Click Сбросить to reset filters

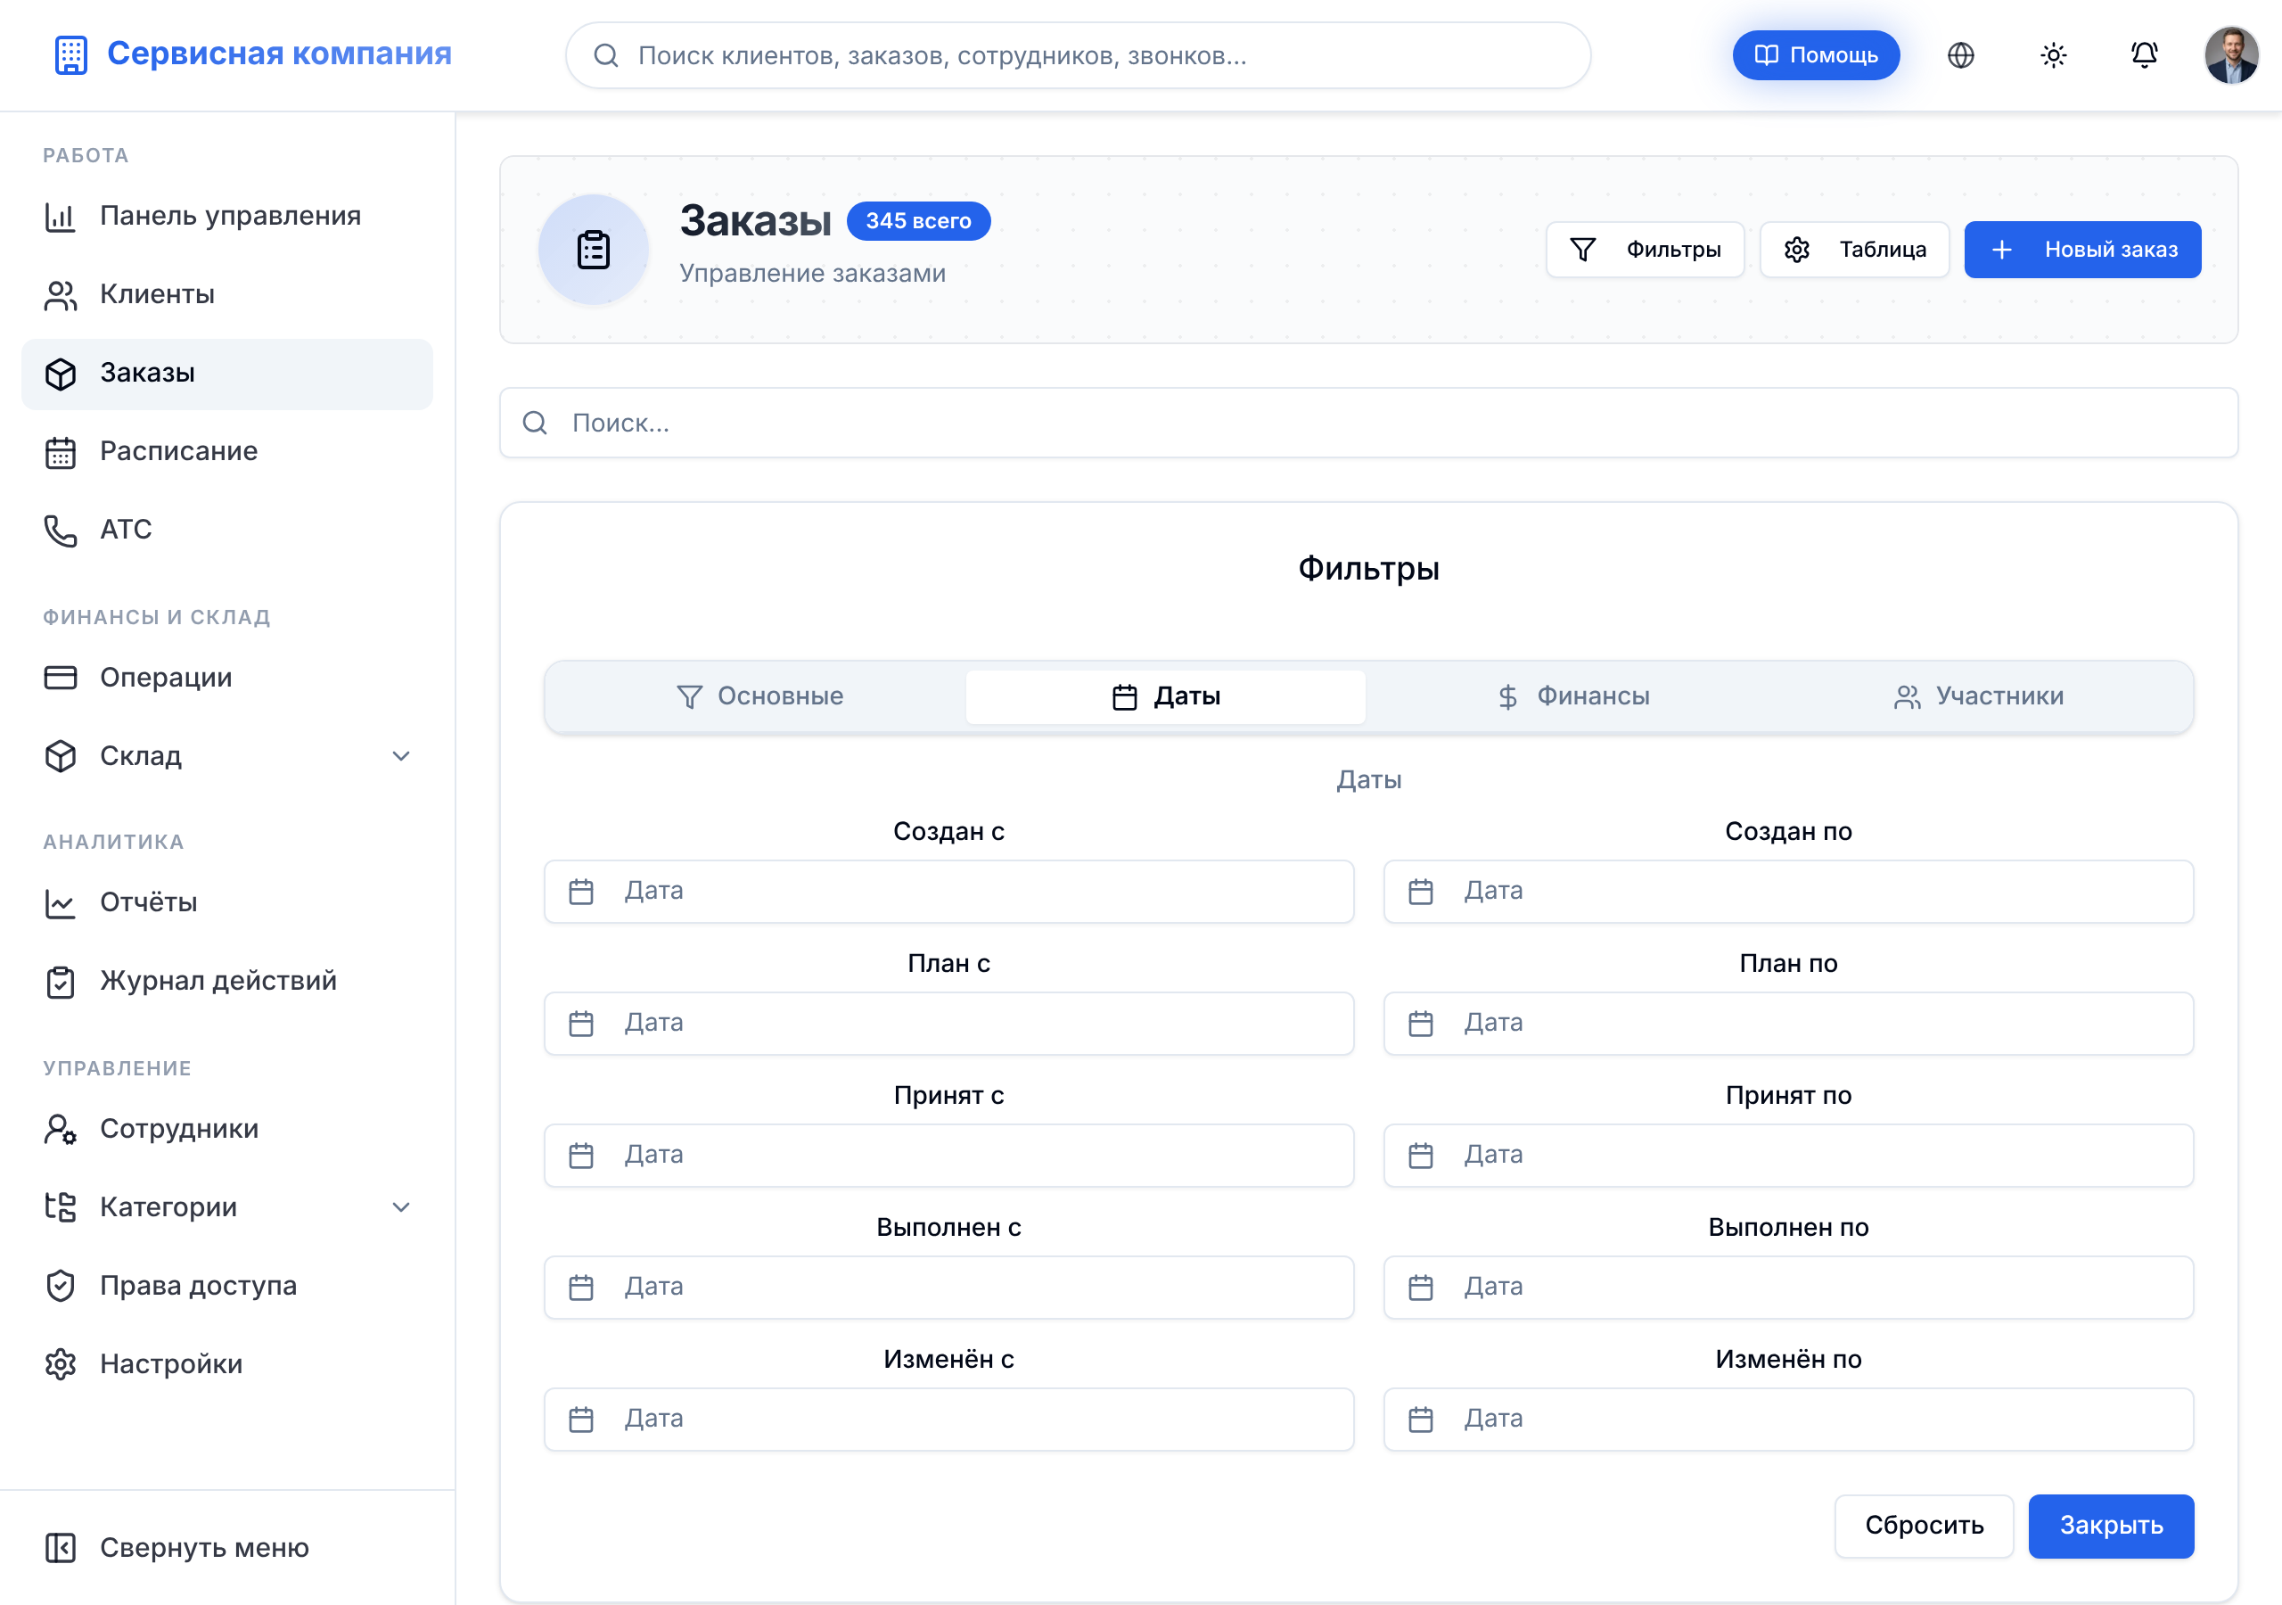(x=1925, y=1527)
